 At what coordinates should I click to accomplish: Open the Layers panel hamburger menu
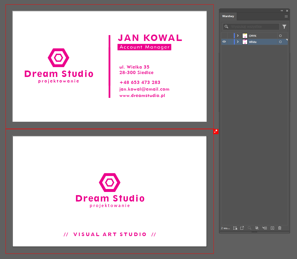tap(286, 17)
